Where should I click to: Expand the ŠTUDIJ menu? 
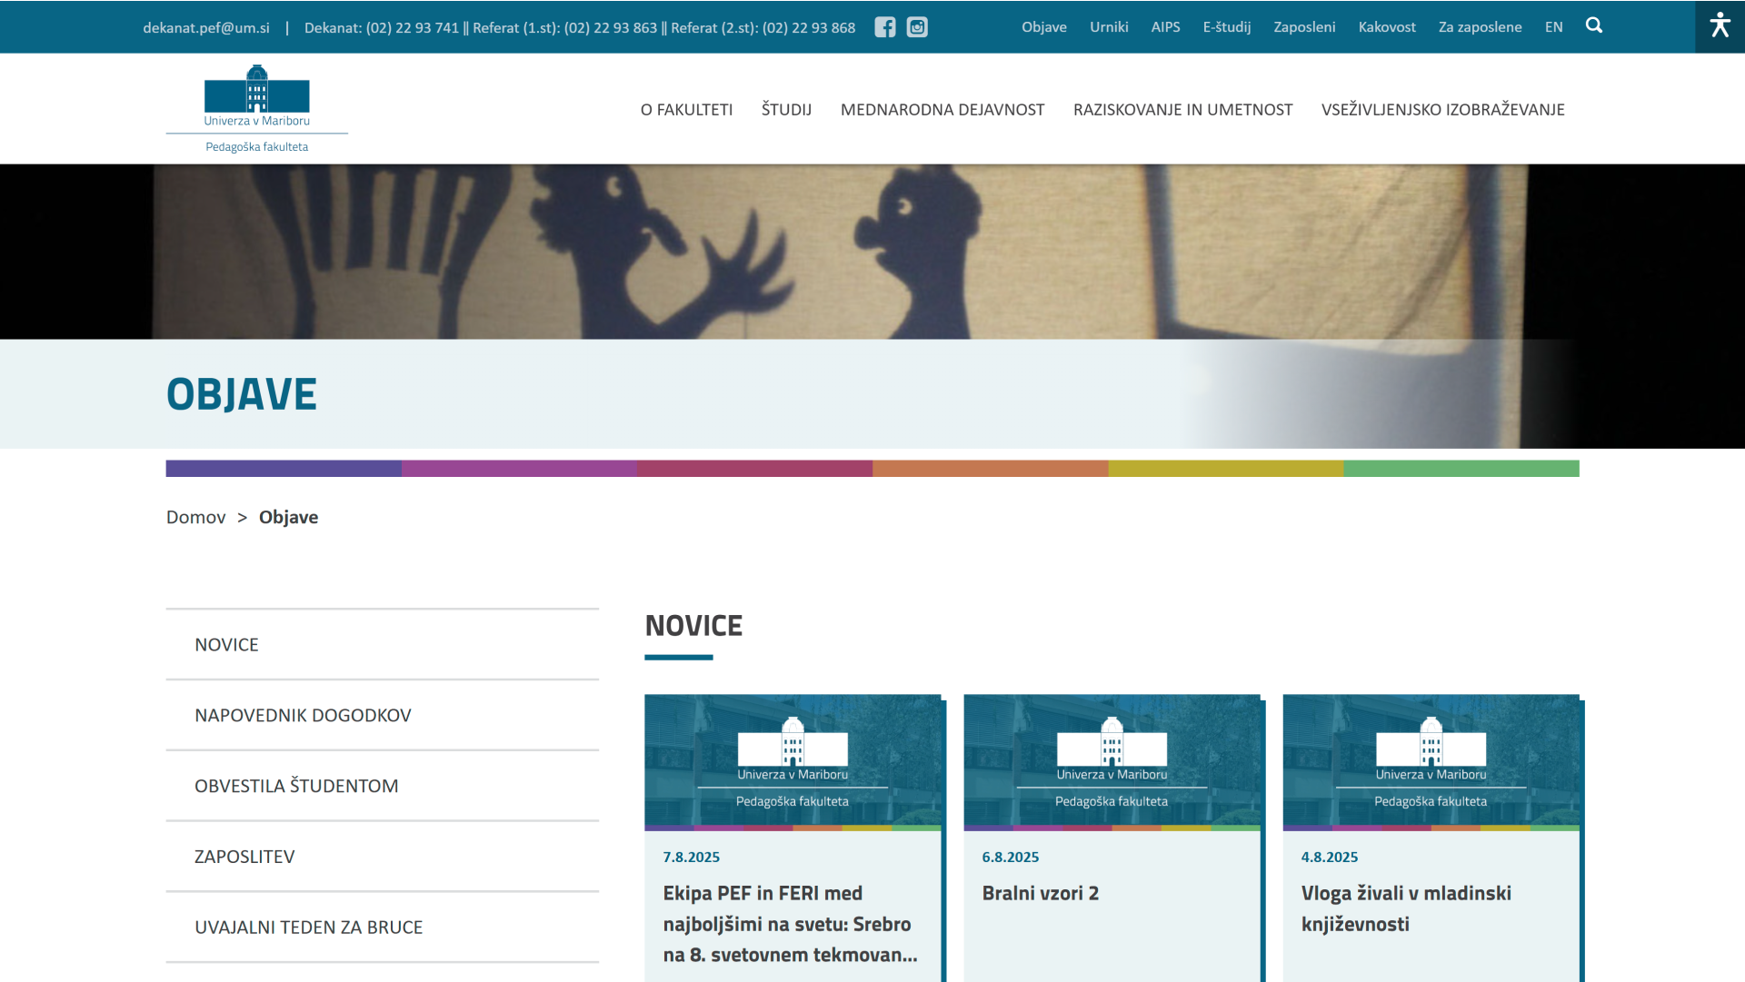786,110
